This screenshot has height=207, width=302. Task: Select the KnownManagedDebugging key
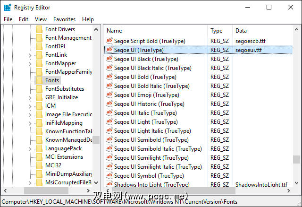[68, 140]
